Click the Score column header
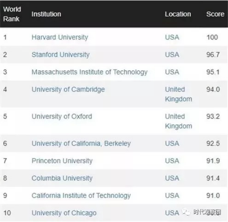Image resolution: width=228 pixels, height=222 pixels. point(215,14)
